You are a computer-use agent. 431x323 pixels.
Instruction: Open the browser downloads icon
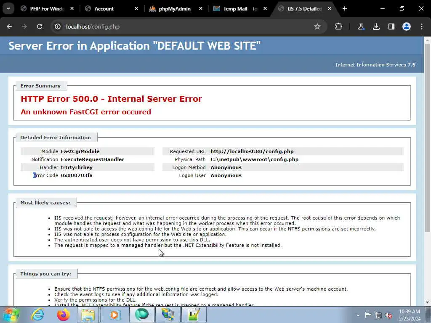(376, 26)
